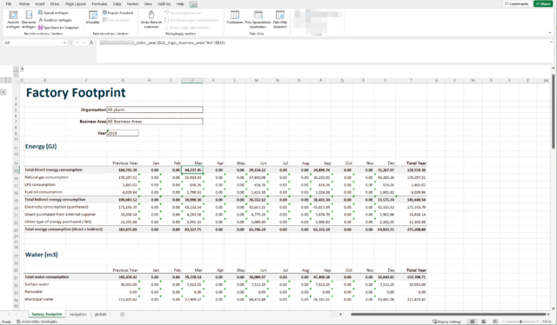
Task: Click the insert function fx button
Action: coord(91,43)
